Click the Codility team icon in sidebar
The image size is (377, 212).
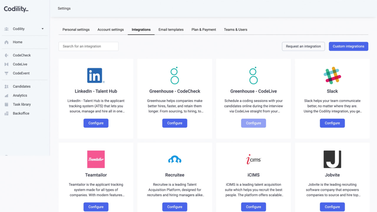(6, 29)
